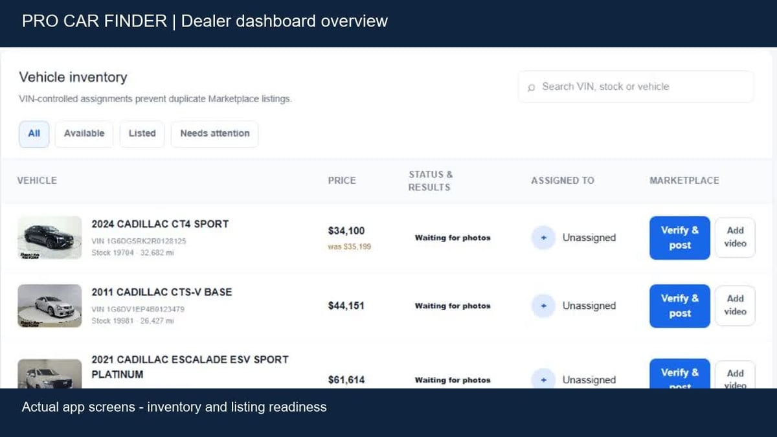Switch to the Available filter tab
Screen dimensions: 777x437
(x=84, y=133)
